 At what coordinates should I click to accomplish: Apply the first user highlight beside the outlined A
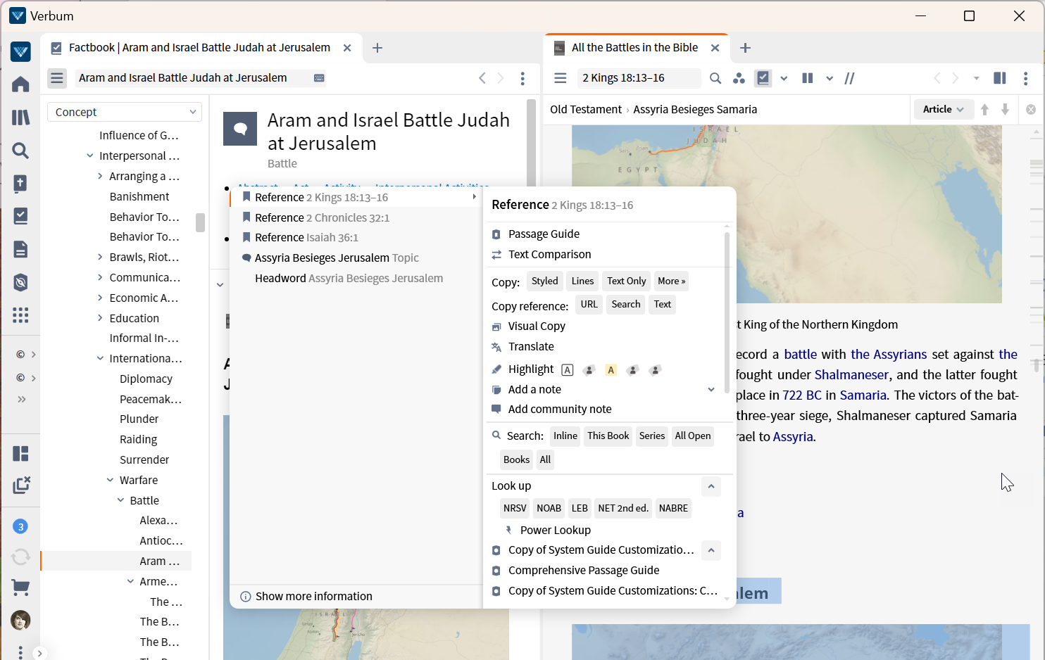(589, 370)
